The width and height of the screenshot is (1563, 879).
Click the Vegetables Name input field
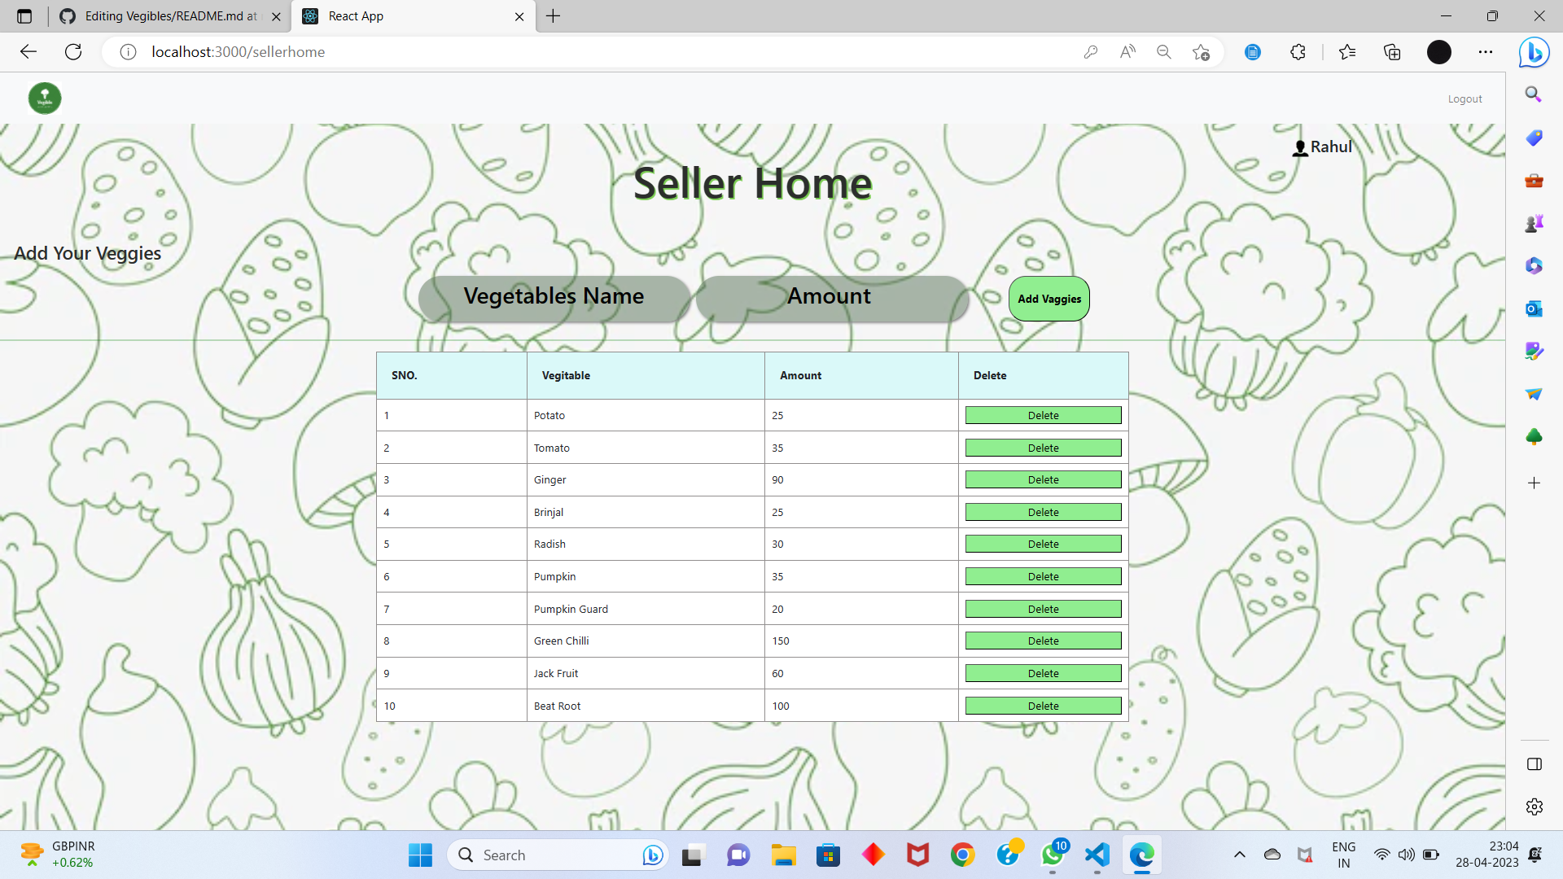pos(554,296)
